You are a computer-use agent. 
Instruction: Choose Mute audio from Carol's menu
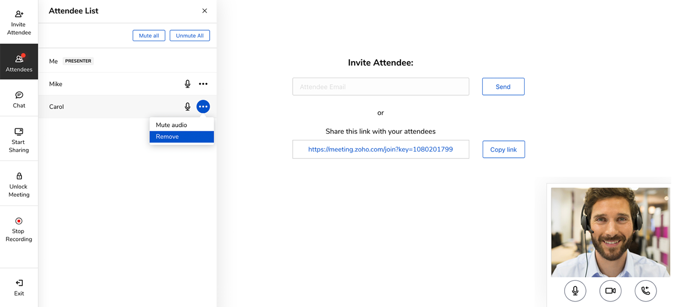click(181, 125)
